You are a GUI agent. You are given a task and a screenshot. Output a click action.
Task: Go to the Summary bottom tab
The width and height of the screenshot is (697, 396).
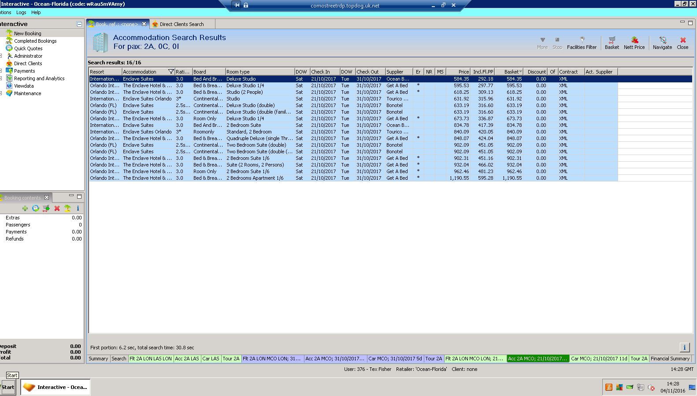pyautogui.click(x=98, y=359)
